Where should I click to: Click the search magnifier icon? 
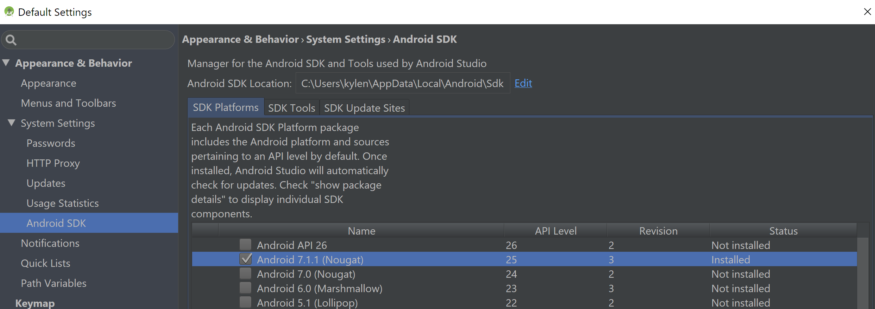point(11,40)
